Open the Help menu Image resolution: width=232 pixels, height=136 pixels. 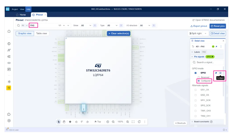[x=28, y=9]
